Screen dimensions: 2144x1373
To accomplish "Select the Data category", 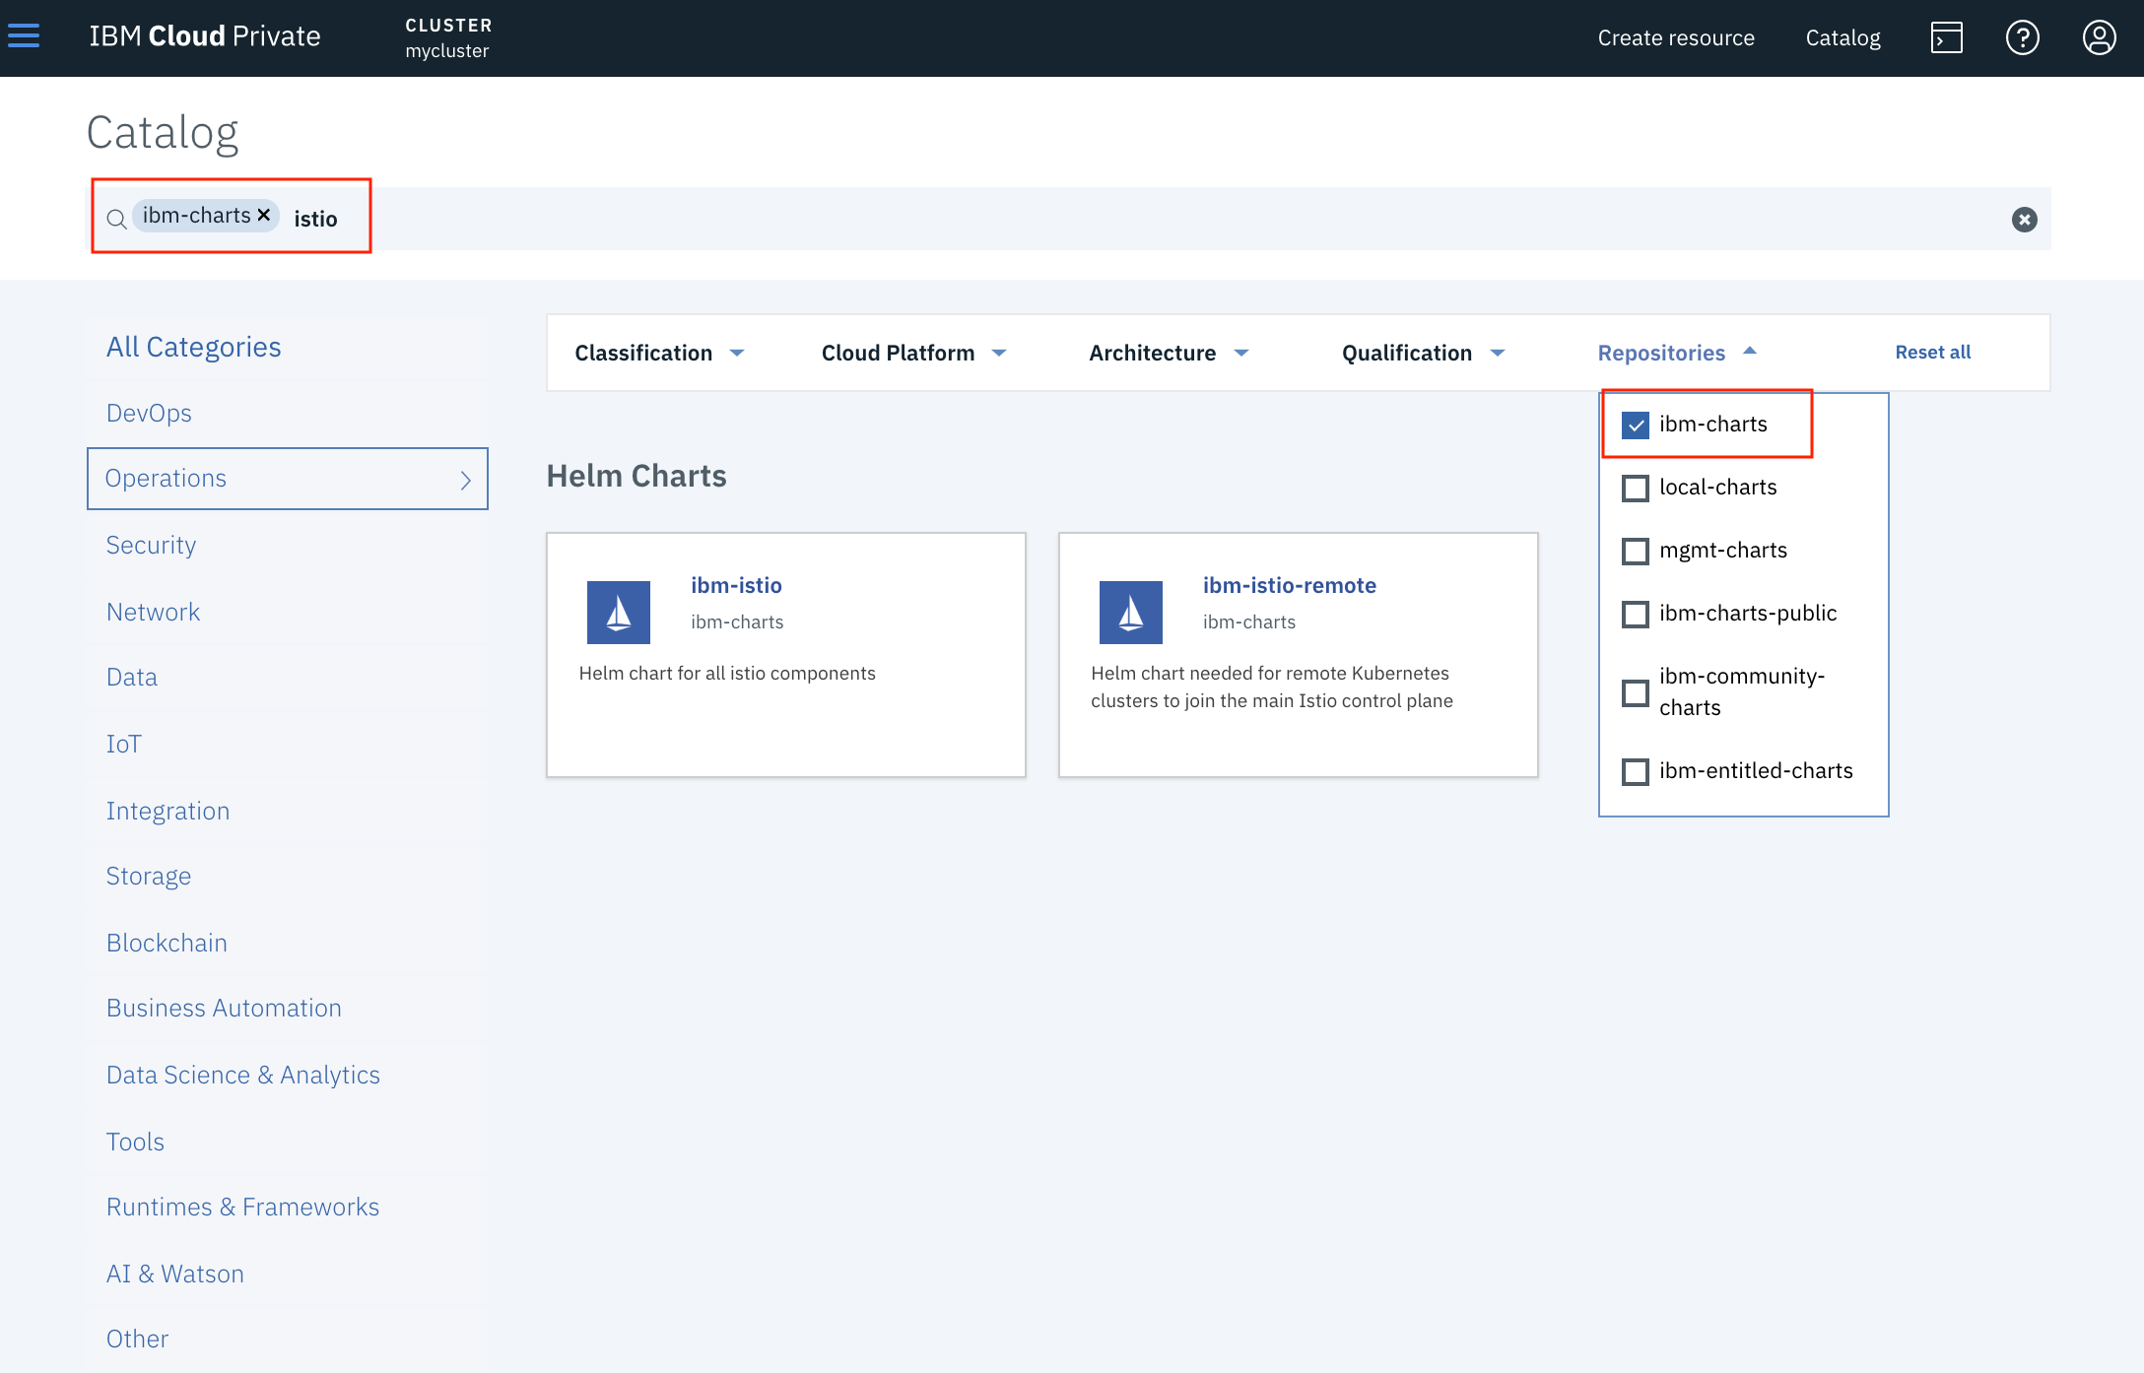I will tap(132, 677).
